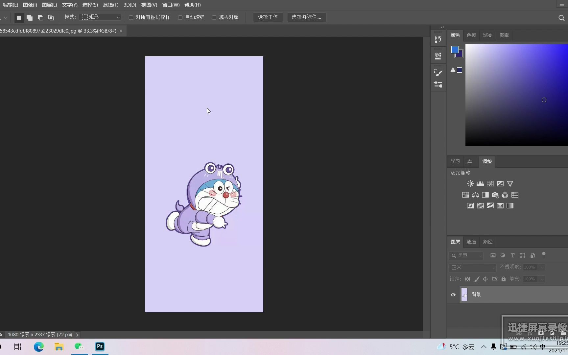
Task: Filter layers by pixel layer icon
Action: click(x=493, y=255)
